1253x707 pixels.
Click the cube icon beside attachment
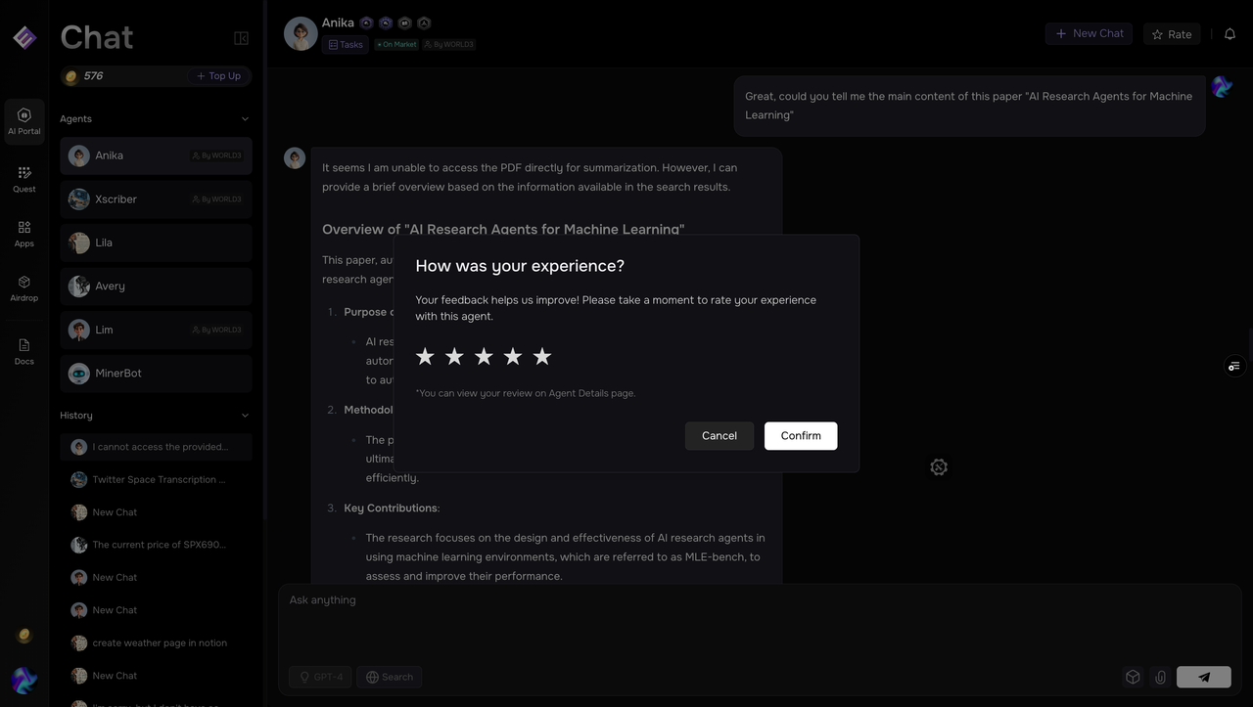point(1133,677)
